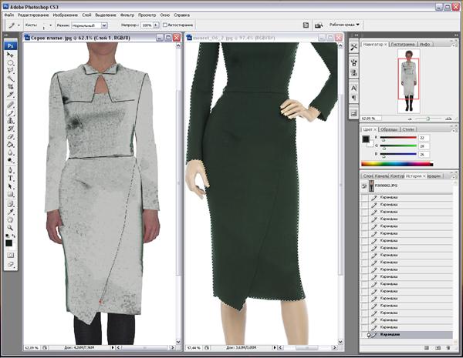Click the Character panel icon in dock

[x=353, y=87]
